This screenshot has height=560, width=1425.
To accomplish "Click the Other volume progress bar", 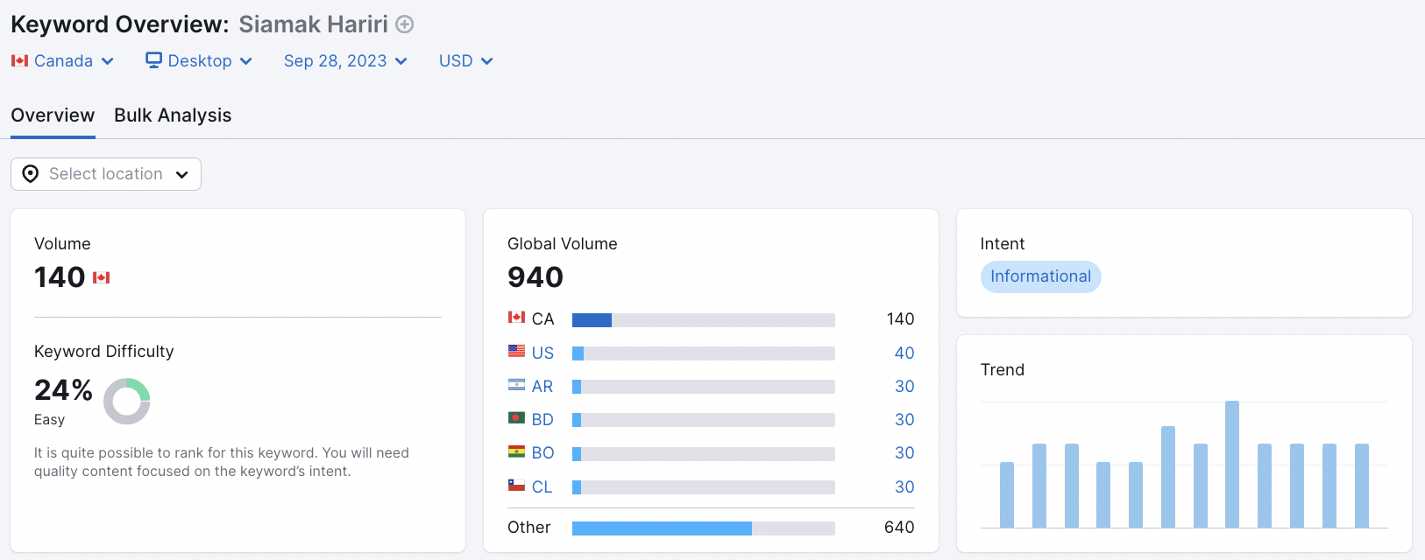I will pyautogui.click(x=704, y=528).
